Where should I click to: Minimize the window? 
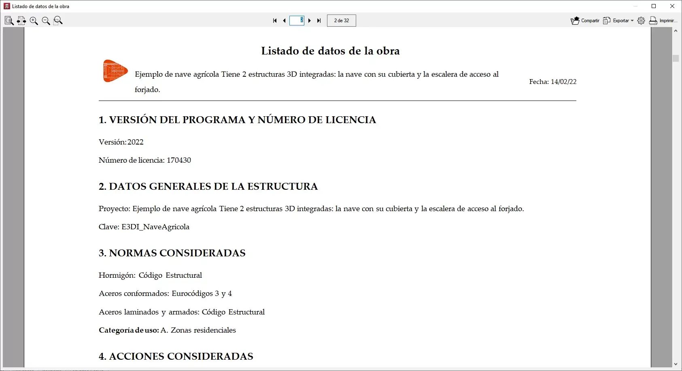[635, 6]
